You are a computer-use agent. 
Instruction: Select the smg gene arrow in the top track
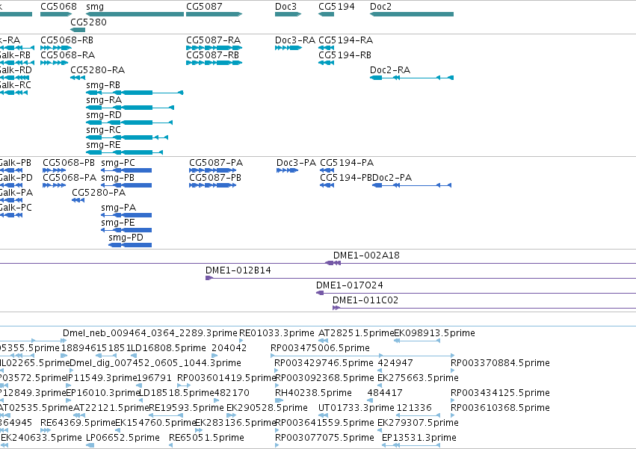[x=135, y=14]
